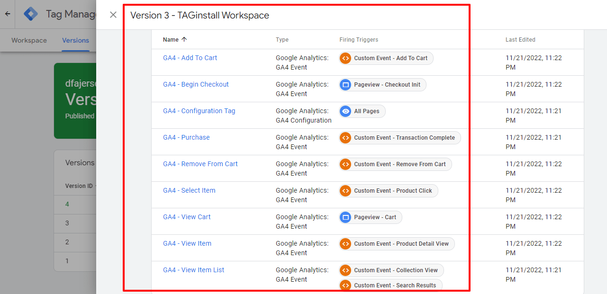Click the back arrow icon
The width and height of the screenshot is (607, 294).
coord(8,14)
